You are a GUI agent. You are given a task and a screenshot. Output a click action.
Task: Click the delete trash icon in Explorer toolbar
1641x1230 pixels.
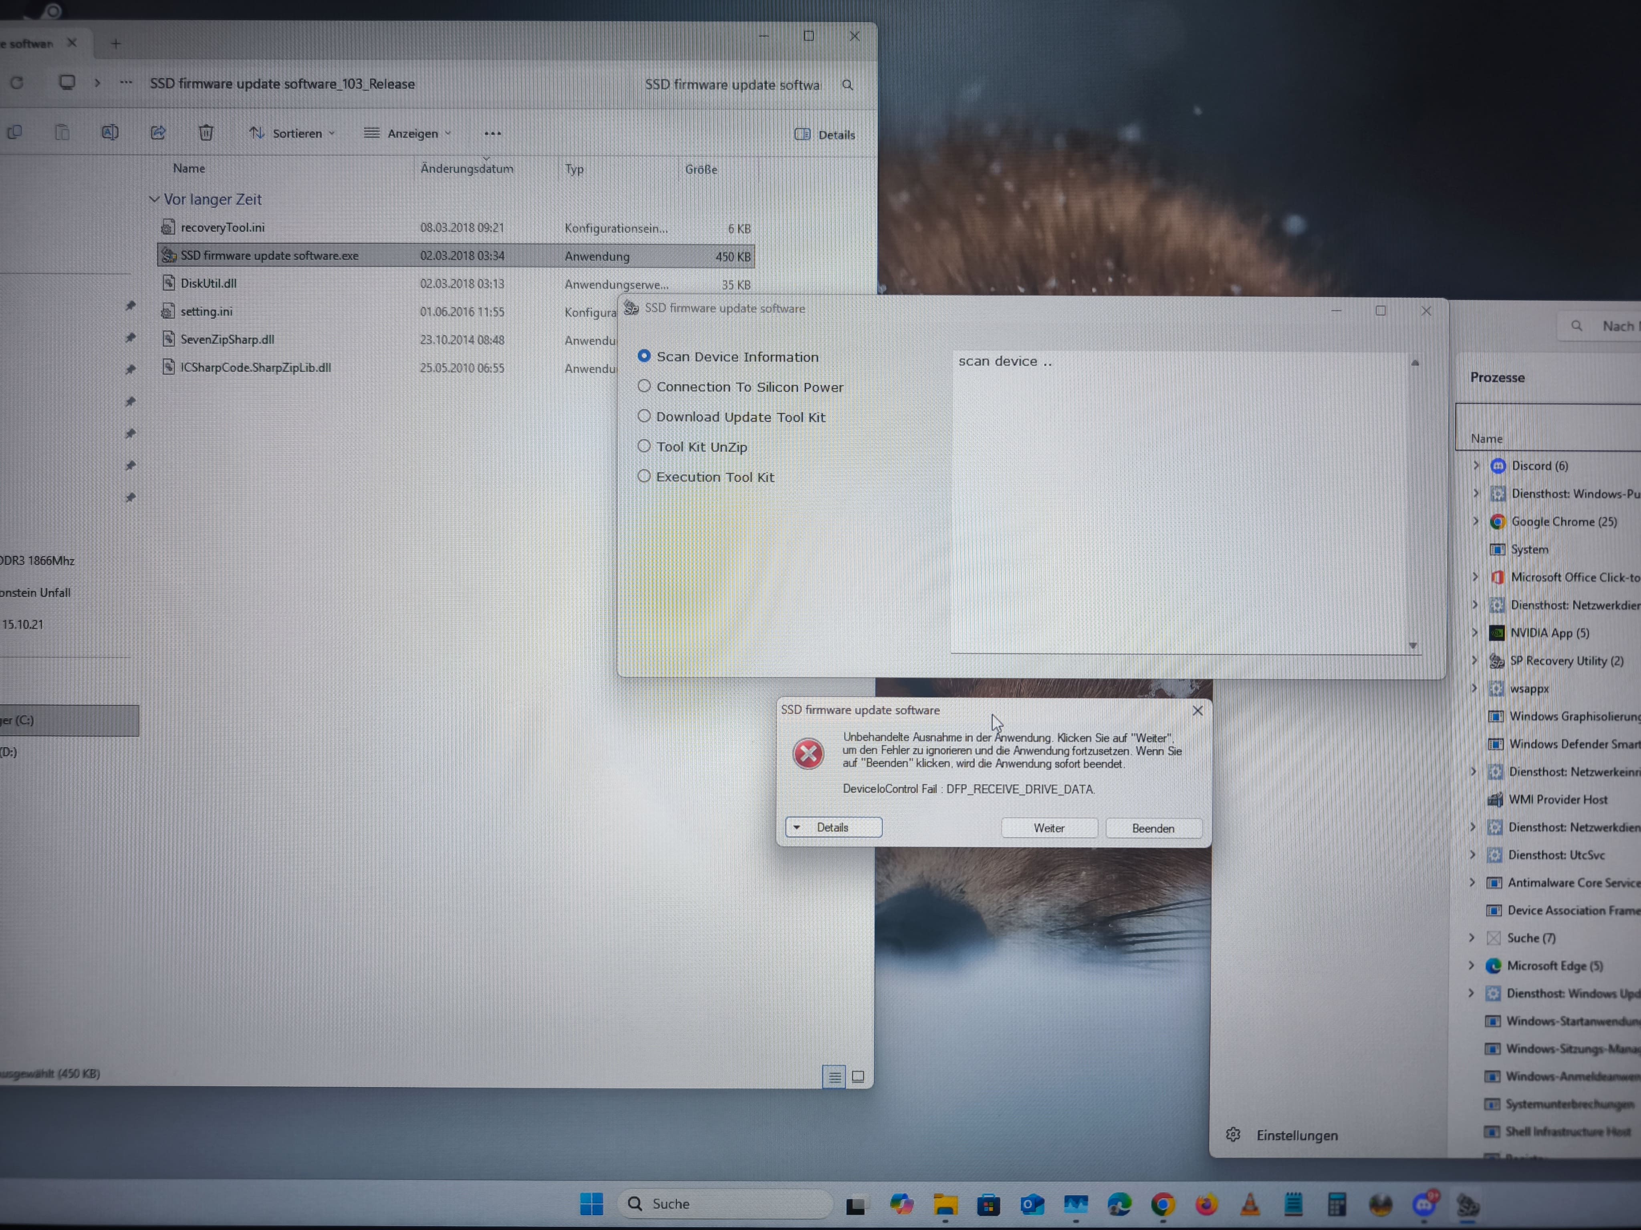click(x=206, y=133)
